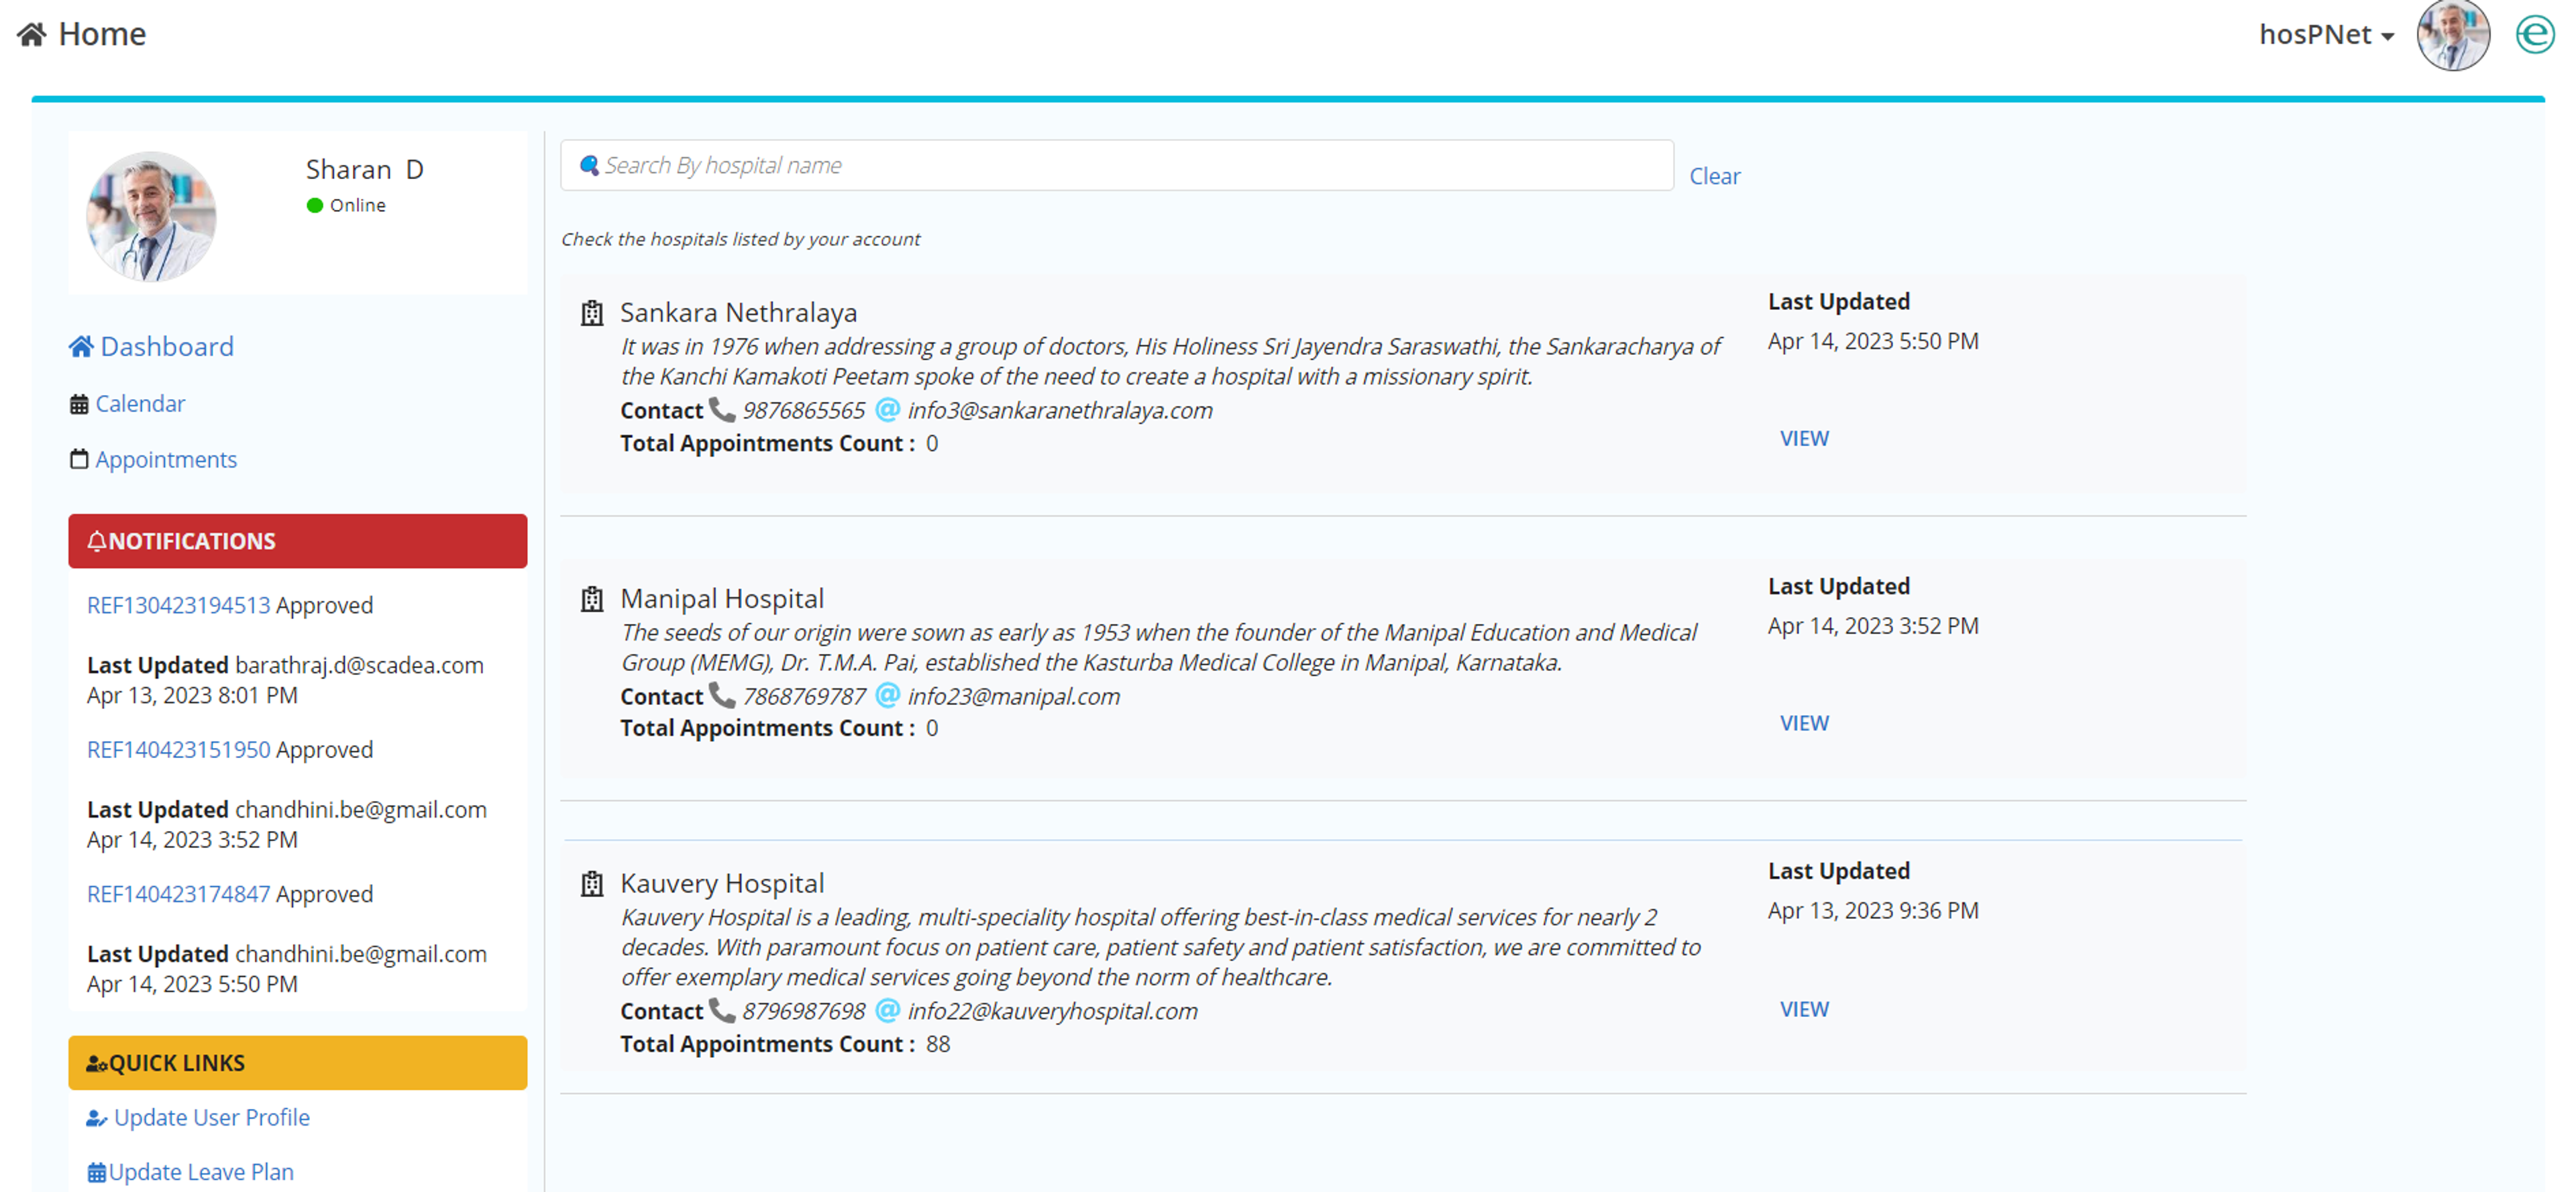Click phone number 7868769787
The image size is (2576, 1192).
coord(803,696)
